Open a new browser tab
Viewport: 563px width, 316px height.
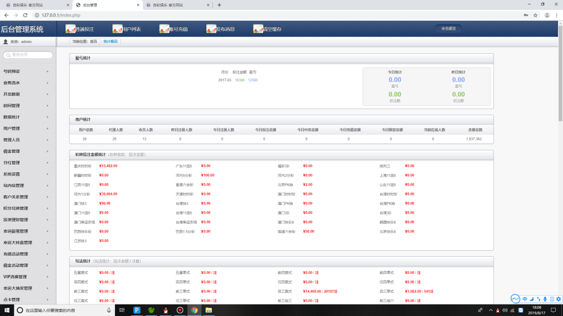(219, 5)
